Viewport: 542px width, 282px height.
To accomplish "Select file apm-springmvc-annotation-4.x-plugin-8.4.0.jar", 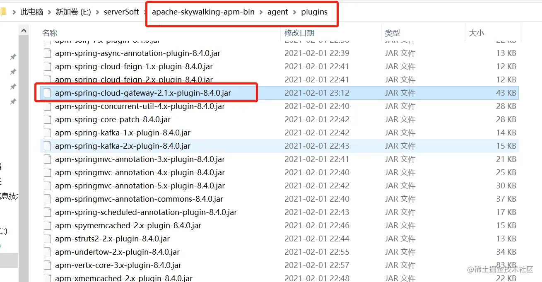I will pos(140,172).
